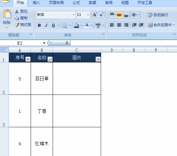This screenshot has width=177, height=156.
Task: Select the 图片 header cell
Action: point(77,58)
